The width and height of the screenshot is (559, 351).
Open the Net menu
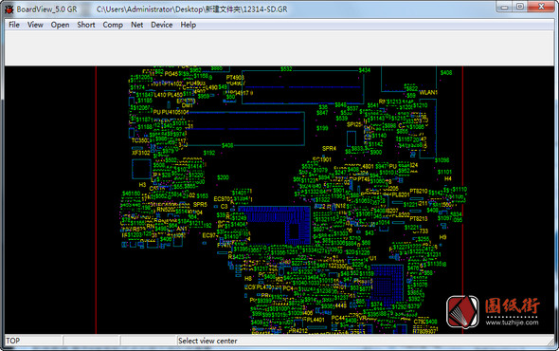(x=136, y=25)
